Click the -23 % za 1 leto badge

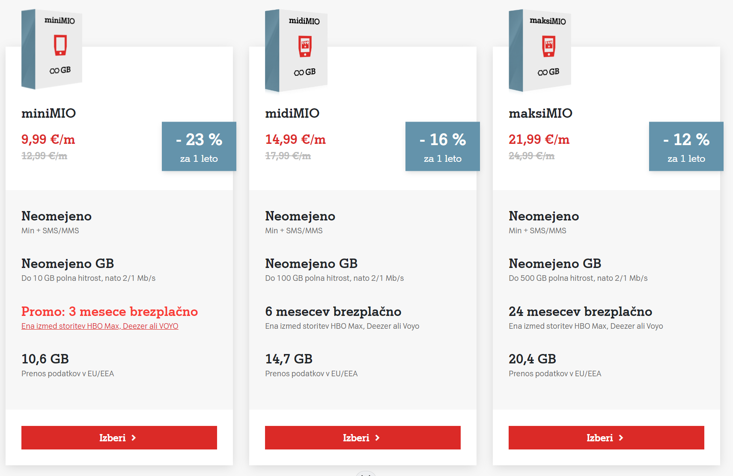[x=199, y=146]
